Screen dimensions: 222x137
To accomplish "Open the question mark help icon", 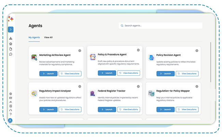I will point(11,114).
